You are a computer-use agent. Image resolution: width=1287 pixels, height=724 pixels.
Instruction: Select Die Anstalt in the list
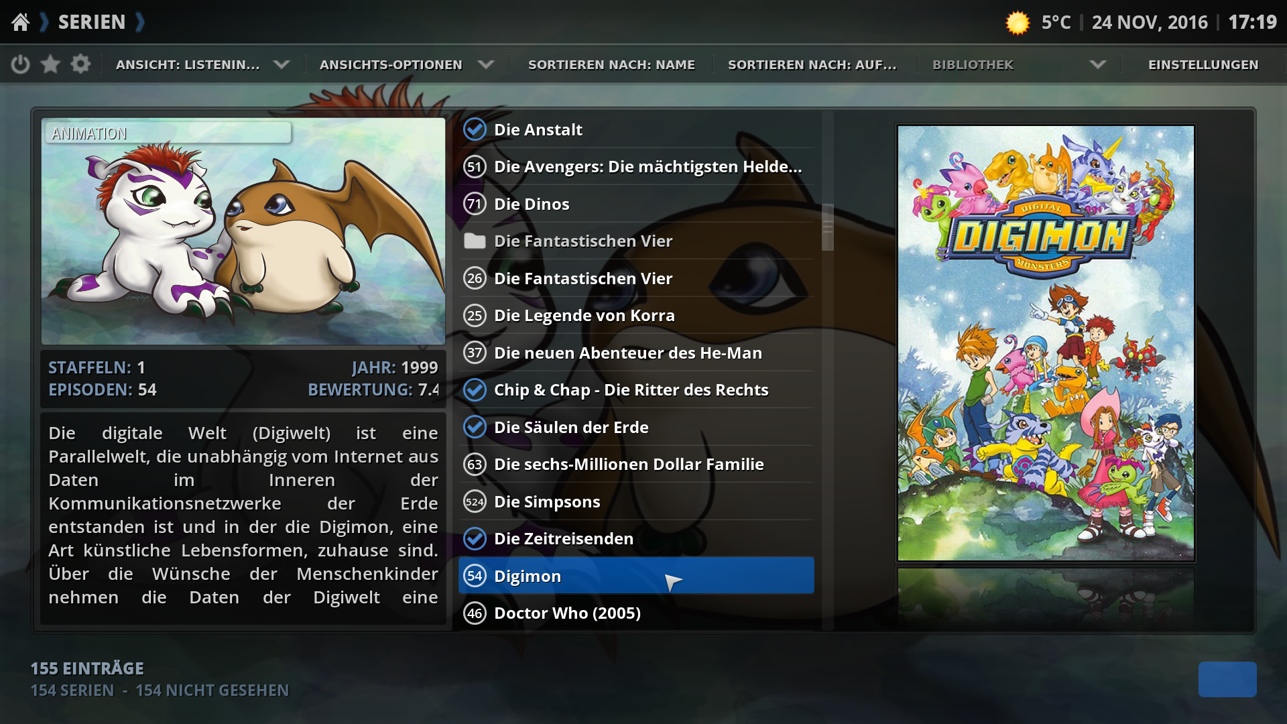(x=636, y=129)
